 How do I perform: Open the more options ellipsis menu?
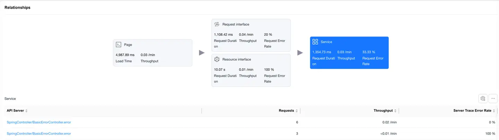tap(493, 98)
